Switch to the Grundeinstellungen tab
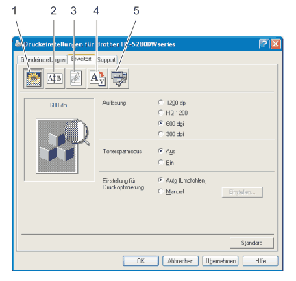296x281 pixels. click(42, 59)
